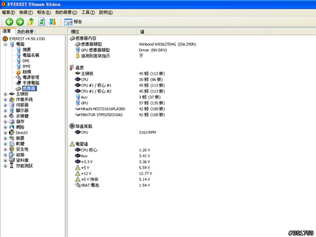The height and width of the screenshot is (237, 316).
Task: Go up one level with the Up arrow icon
Action: (x=31, y=22)
